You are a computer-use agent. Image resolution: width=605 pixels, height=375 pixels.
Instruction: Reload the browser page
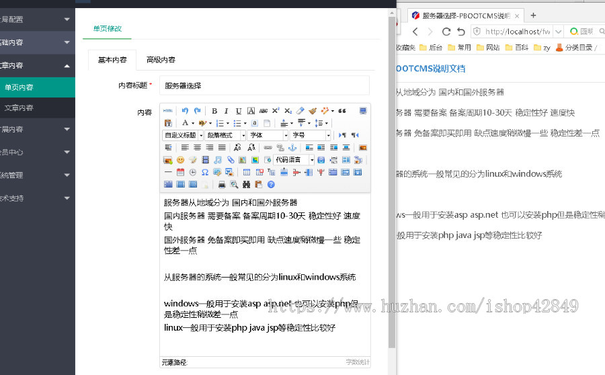(x=446, y=32)
